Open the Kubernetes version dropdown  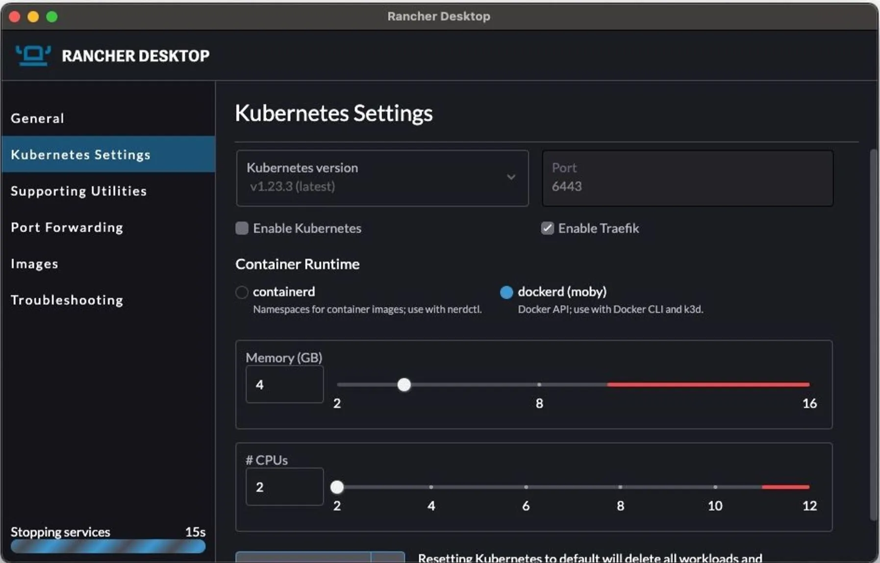coord(511,177)
